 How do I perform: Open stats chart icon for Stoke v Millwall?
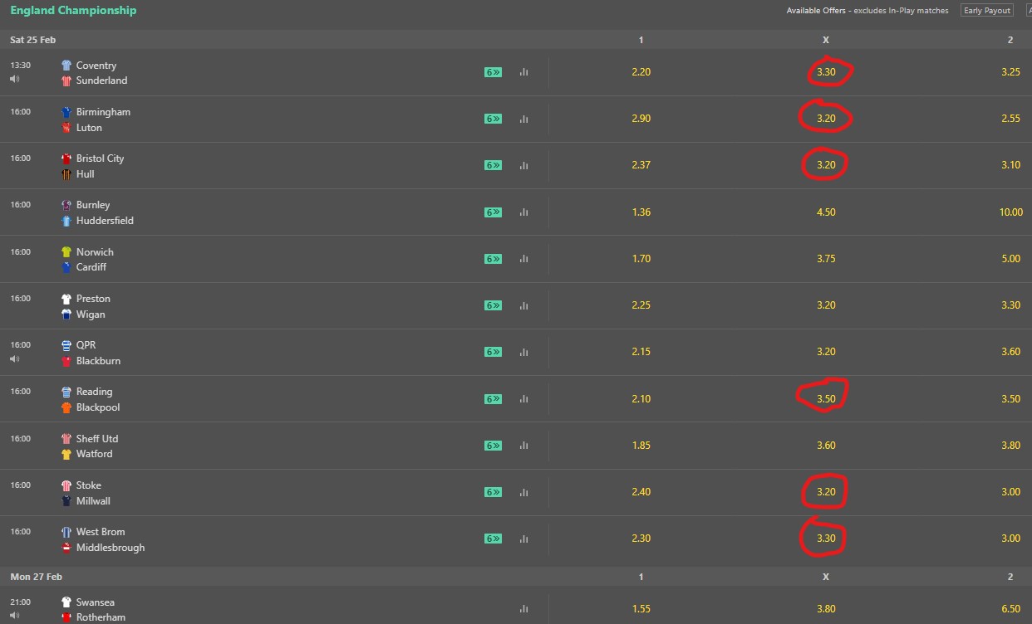(523, 492)
